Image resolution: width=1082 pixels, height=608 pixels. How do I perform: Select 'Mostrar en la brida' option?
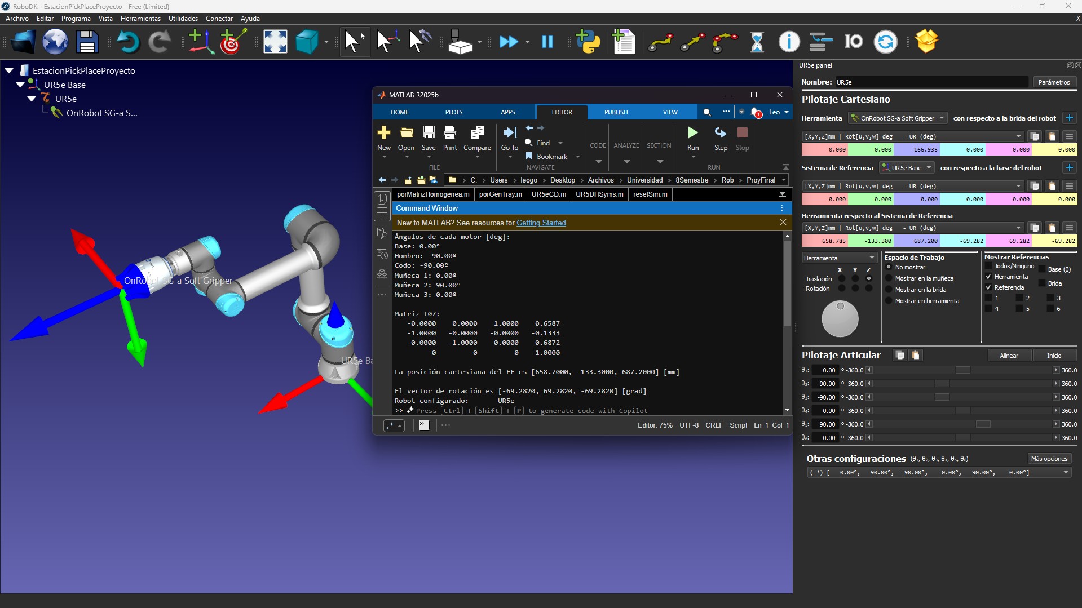(x=889, y=290)
